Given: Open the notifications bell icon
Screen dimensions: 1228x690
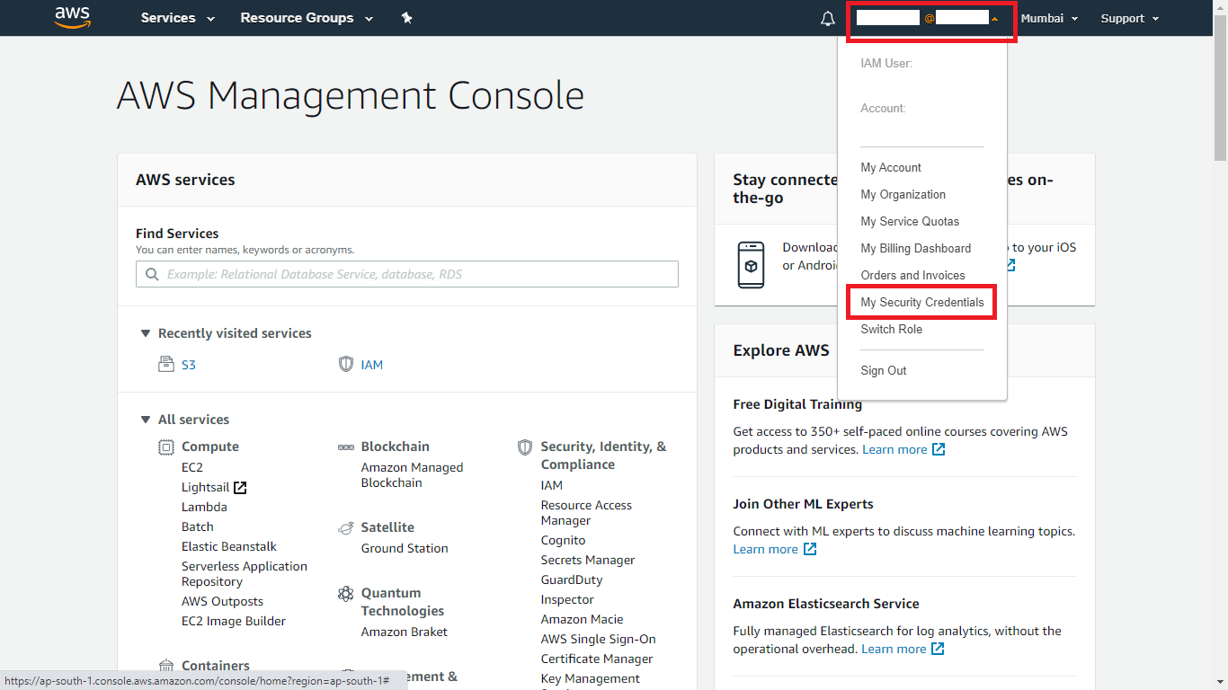Looking at the screenshot, I should coord(828,19).
